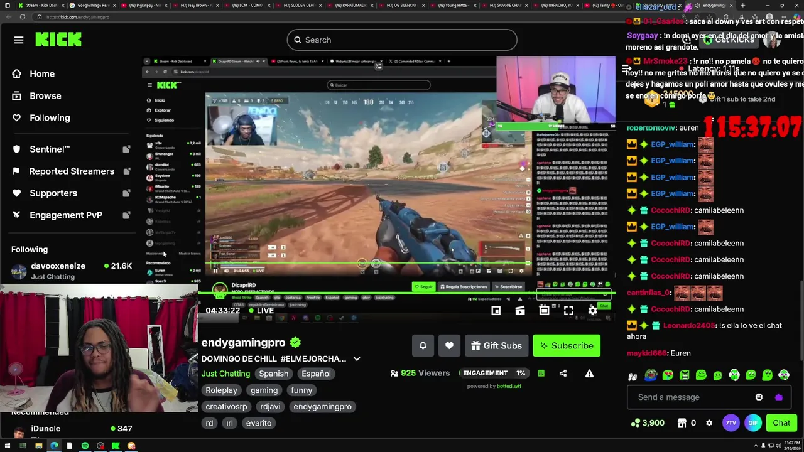Click Sentinel™ external-link icon
The height and width of the screenshot is (452, 804).
click(126, 149)
